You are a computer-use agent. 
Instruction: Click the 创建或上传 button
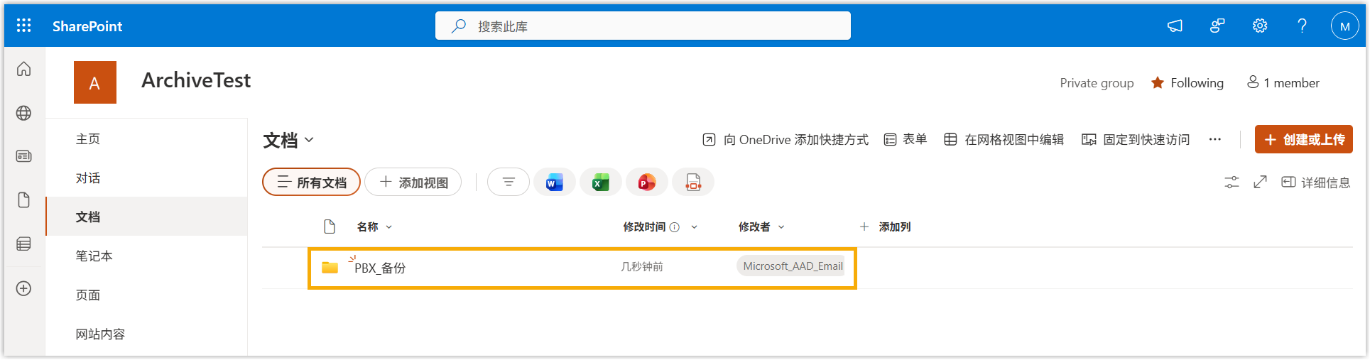[x=1303, y=139]
